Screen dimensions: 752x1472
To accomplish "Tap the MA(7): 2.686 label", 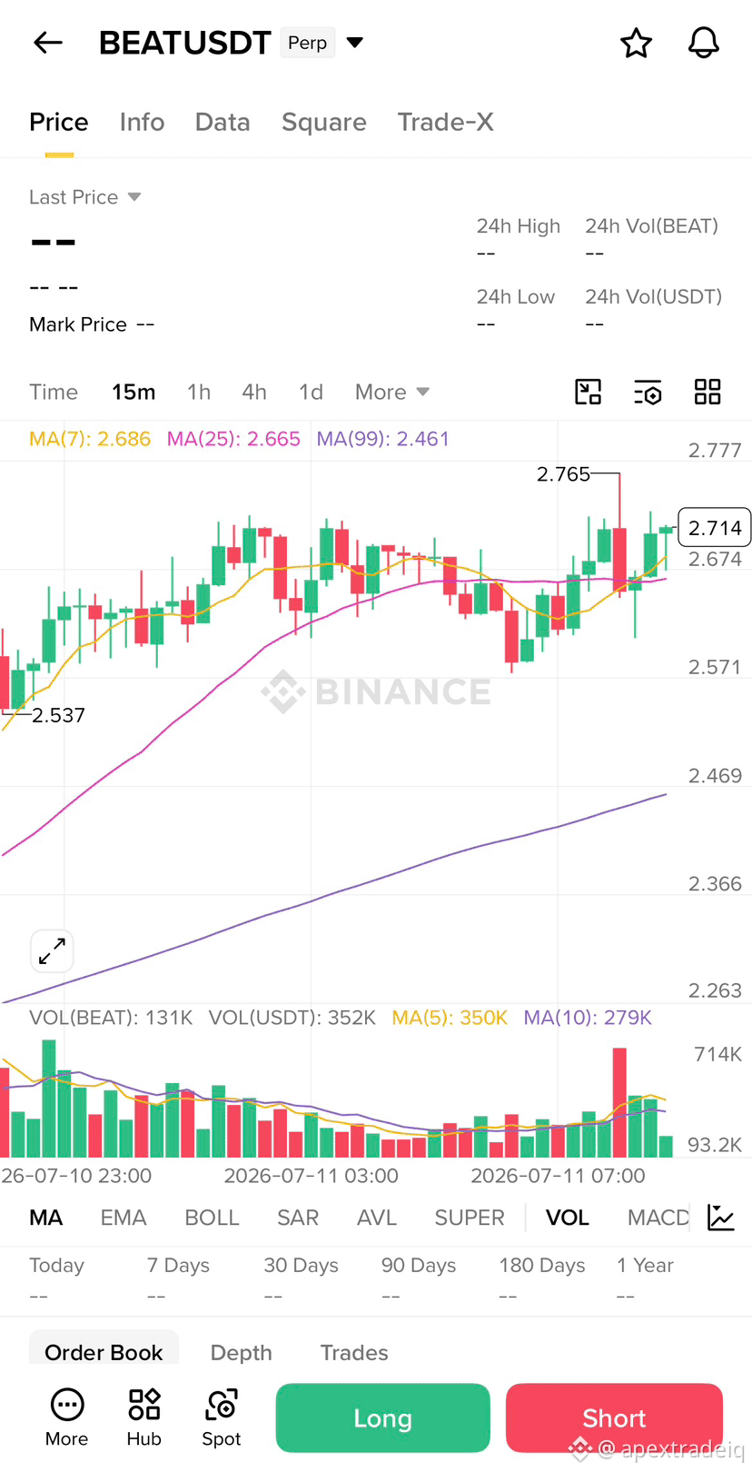I will pyautogui.click(x=90, y=439).
